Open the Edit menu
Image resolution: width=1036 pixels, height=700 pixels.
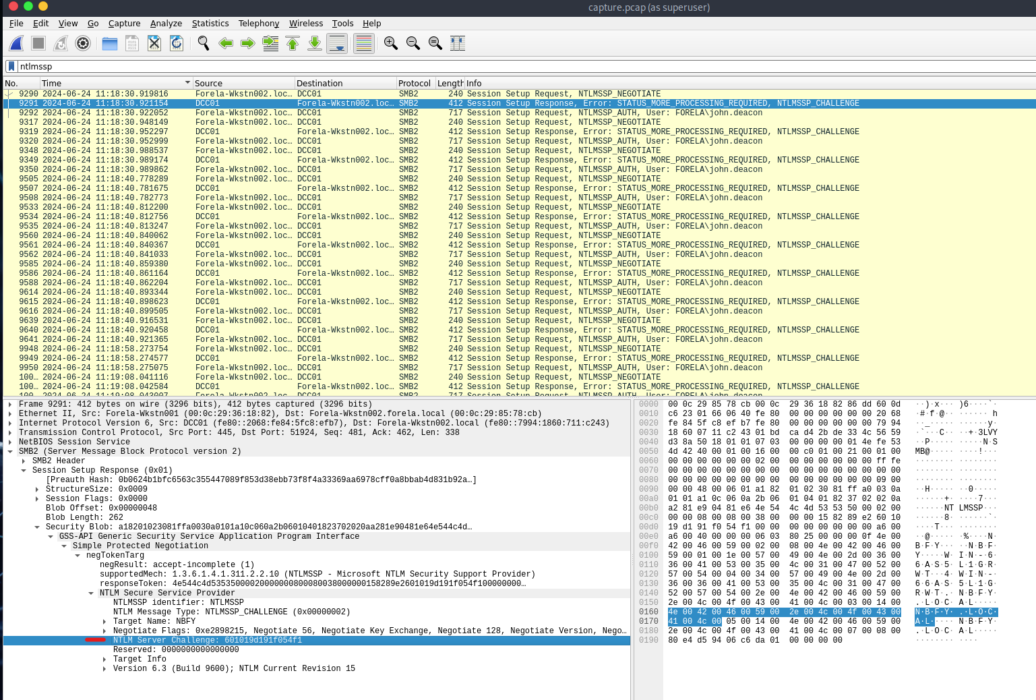click(x=40, y=23)
